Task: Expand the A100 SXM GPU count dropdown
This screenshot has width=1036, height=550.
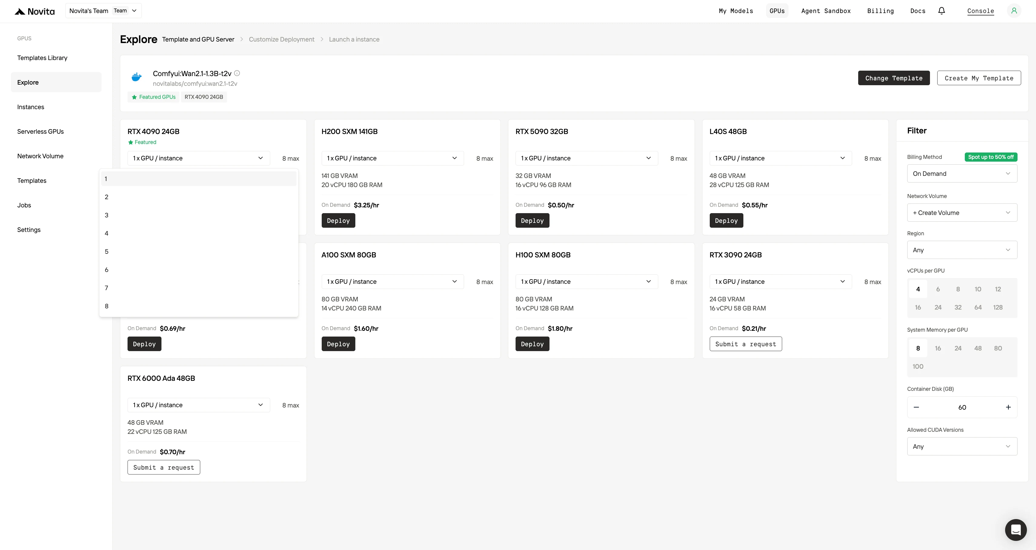Action: (x=393, y=282)
